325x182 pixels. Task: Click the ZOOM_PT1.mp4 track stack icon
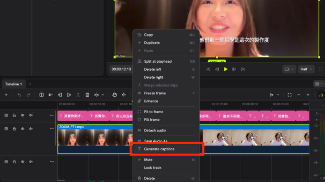tap(6, 129)
